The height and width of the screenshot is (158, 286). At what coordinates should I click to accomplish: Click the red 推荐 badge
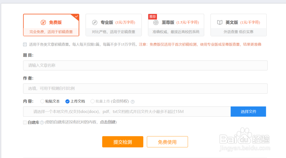pos(152,17)
